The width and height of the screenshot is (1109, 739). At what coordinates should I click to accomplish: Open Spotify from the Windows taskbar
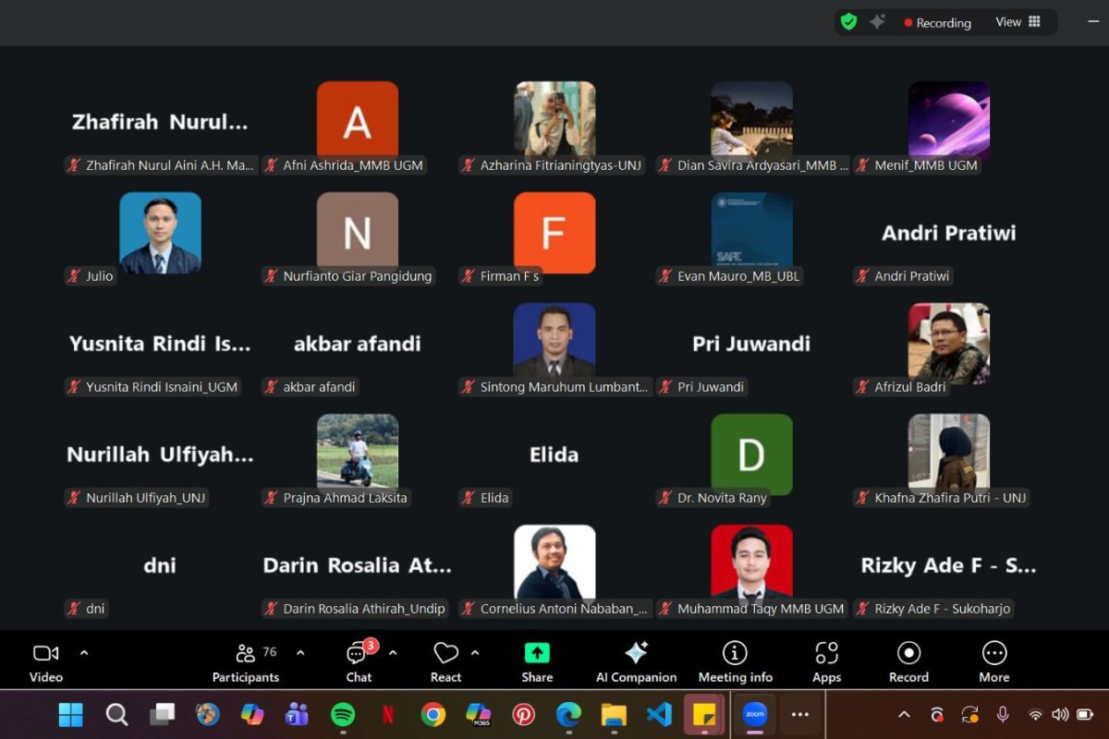tap(343, 714)
